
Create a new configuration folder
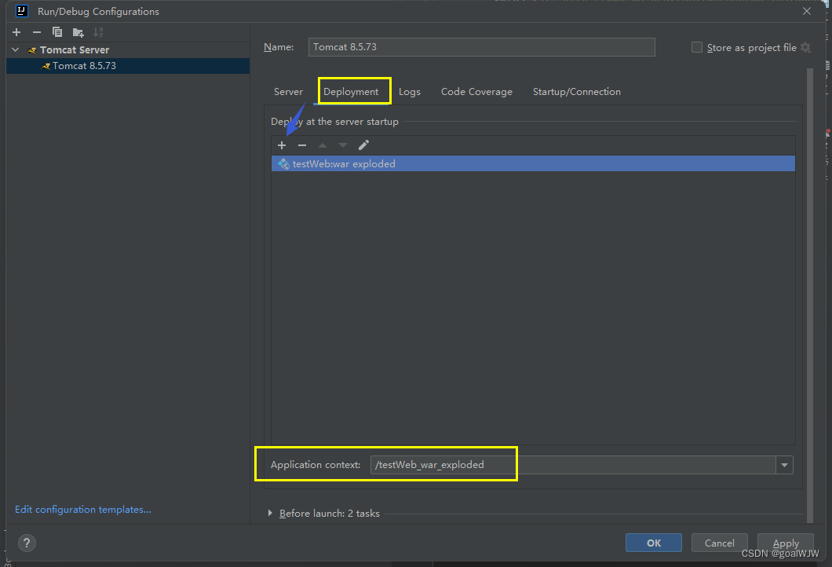78,33
